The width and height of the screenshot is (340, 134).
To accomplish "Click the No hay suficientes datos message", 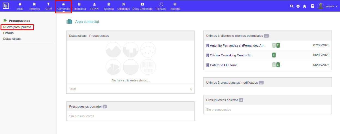I will pos(131,80).
